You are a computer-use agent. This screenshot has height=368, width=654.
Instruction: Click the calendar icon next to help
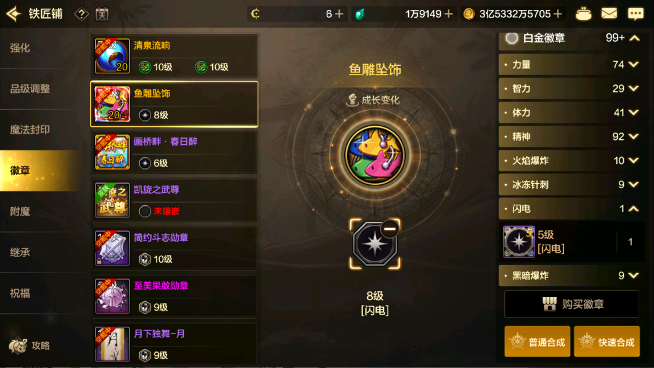click(x=102, y=14)
